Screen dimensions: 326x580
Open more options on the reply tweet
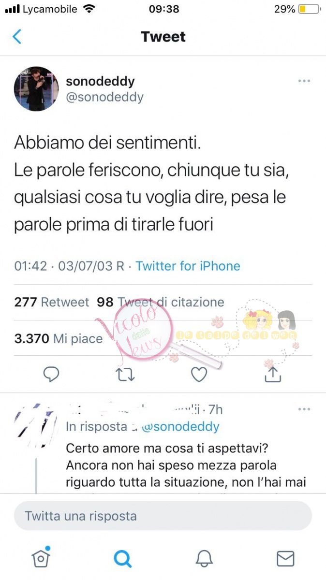(x=304, y=409)
